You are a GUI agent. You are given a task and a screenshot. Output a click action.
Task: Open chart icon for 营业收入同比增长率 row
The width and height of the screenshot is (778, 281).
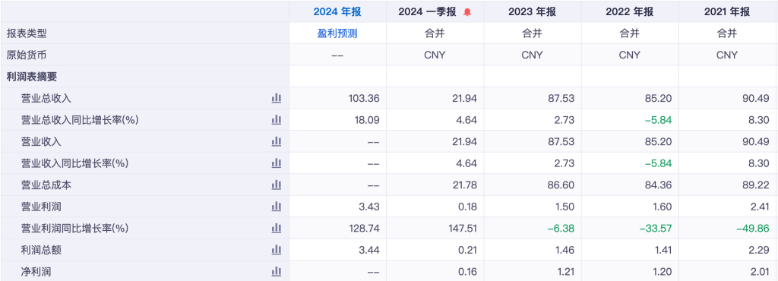[277, 163]
